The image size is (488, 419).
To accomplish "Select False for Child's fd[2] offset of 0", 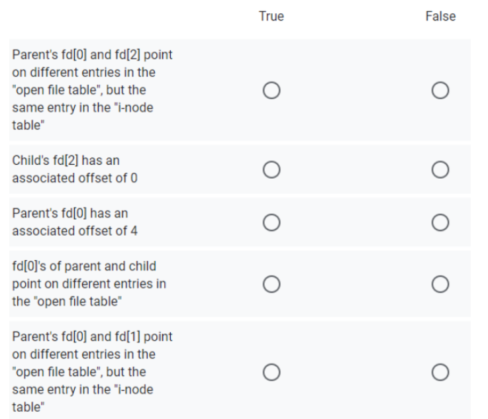I will tap(440, 171).
